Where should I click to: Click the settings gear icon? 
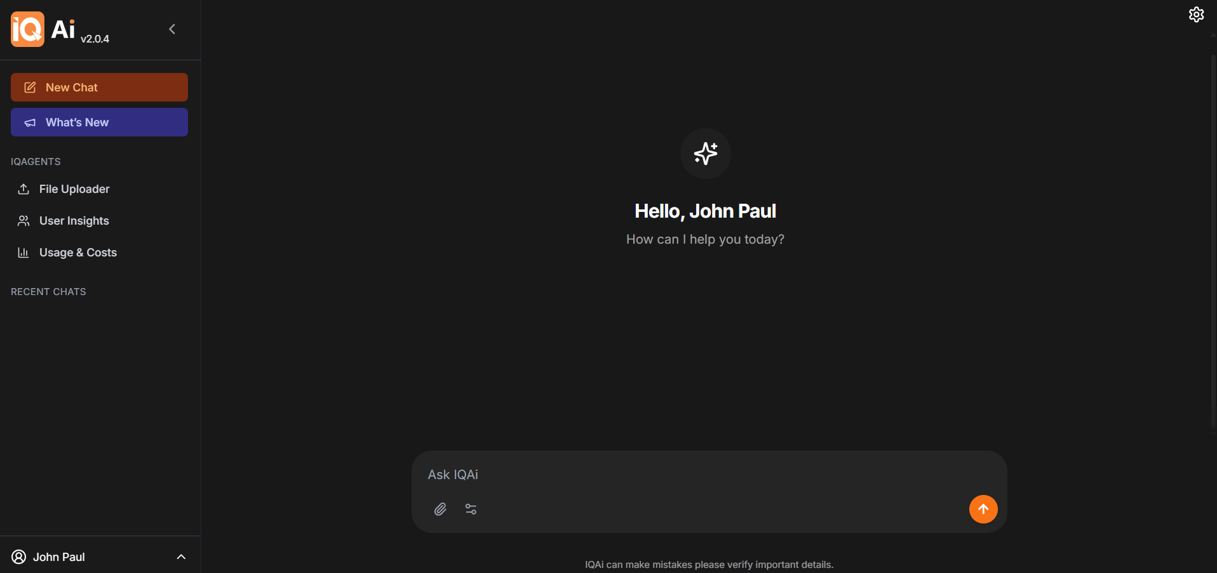[1196, 15]
